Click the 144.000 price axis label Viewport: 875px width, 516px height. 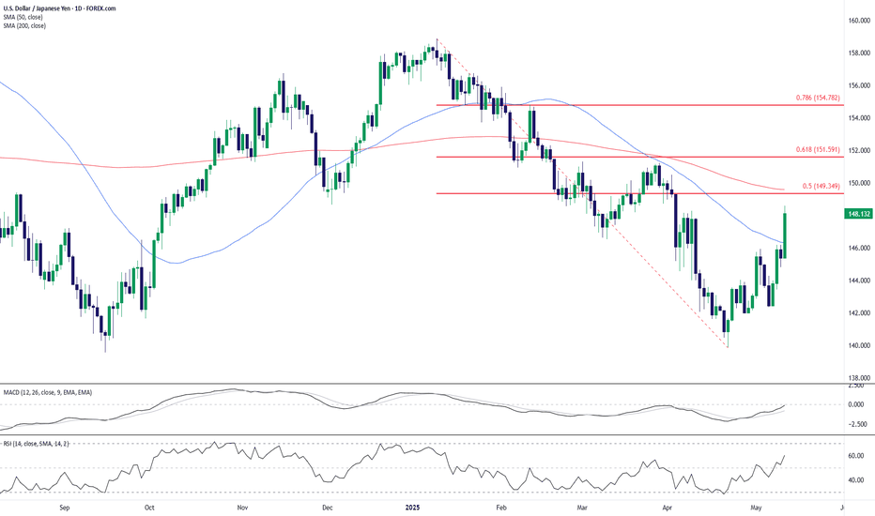coord(859,280)
